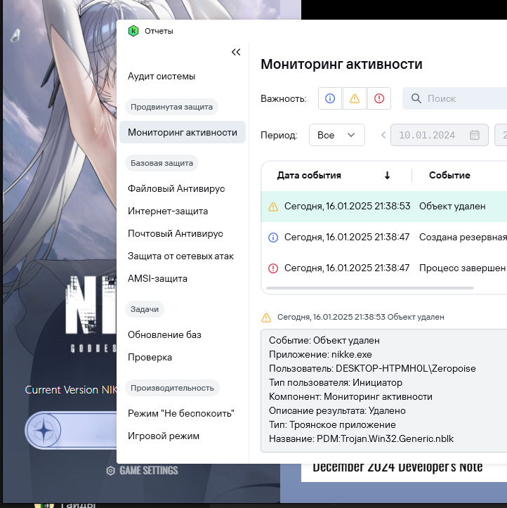Collapse the reports sidebar with double chevron
507x508 pixels.
click(236, 52)
